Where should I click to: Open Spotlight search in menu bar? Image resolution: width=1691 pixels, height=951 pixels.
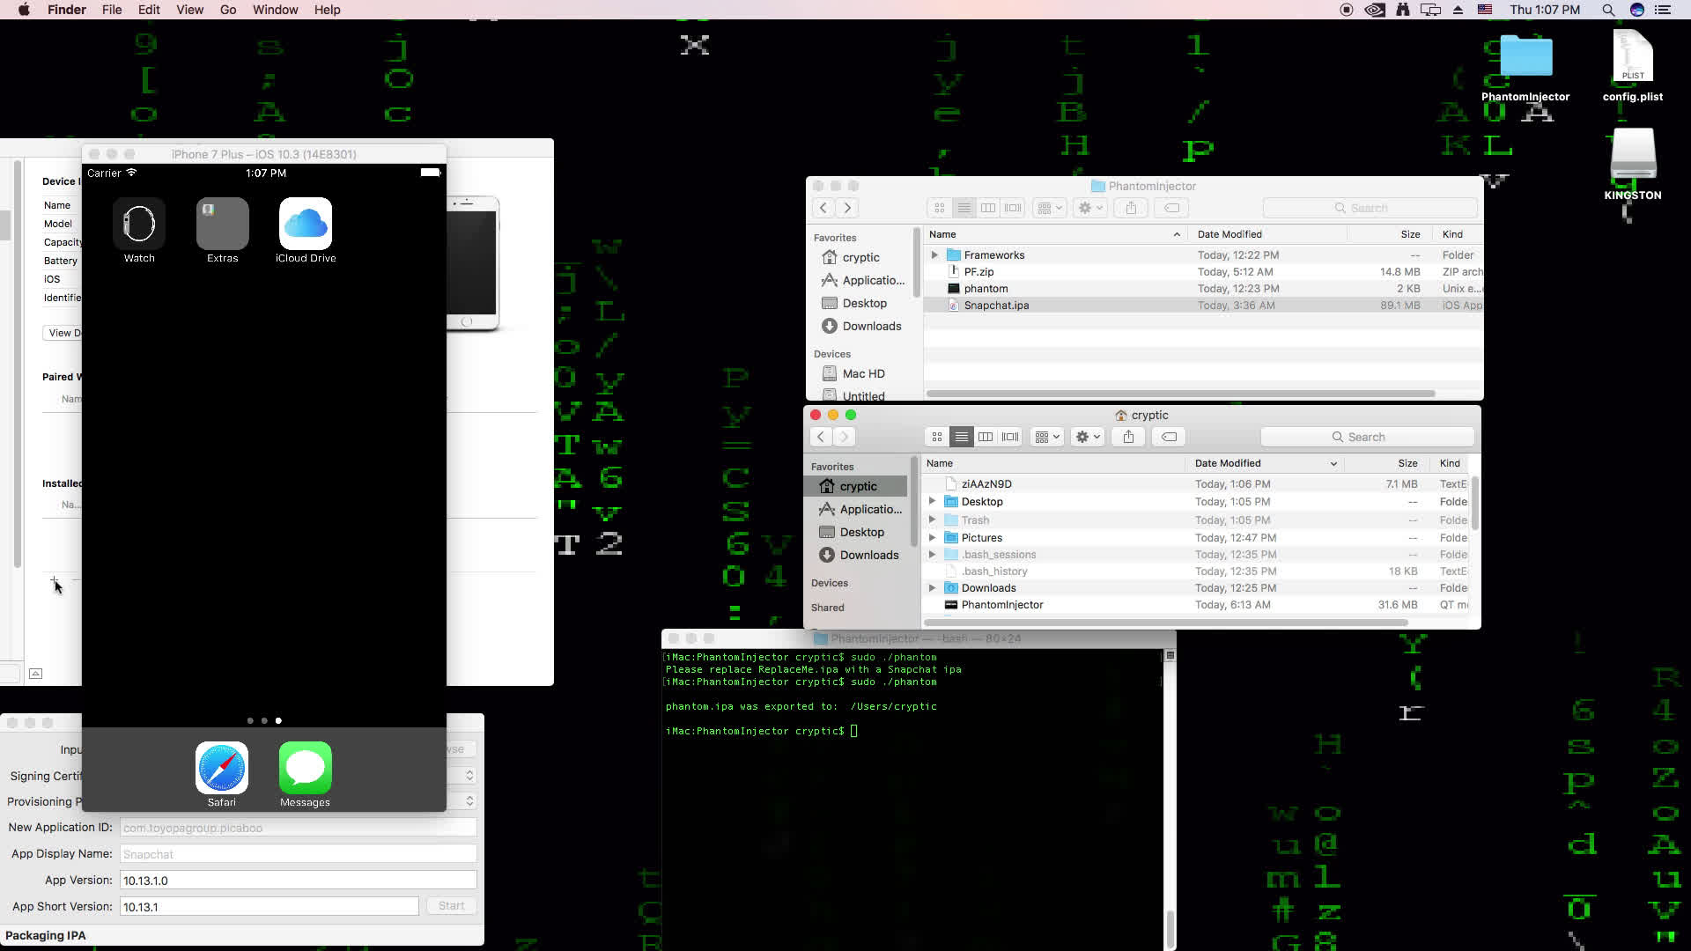[x=1608, y=10]
